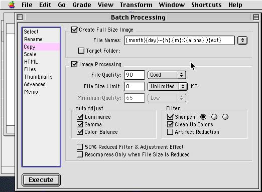Open the Help menu
Image resolution: width=262 pixels, height=192 pixels.
coord(235,5)
